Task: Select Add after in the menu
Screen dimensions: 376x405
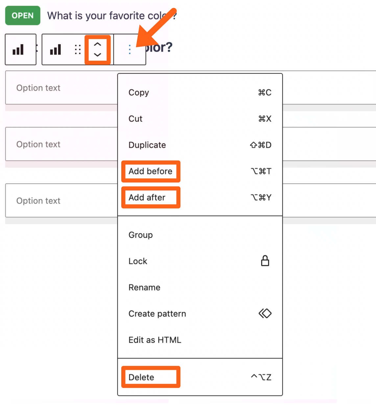Action: tap(147, 198)
